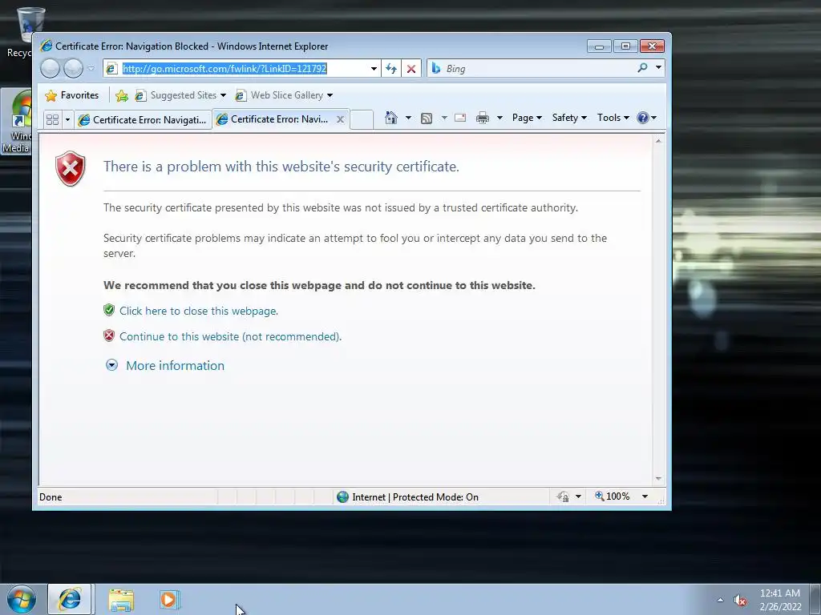Launch Windows Media Player from taskbar
This screenshot has width=821, height=615.
(x=168, y=600)
